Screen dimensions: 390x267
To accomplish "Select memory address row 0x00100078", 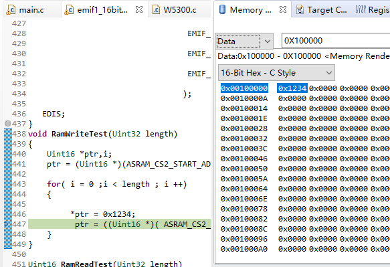I will click(244, 209).
